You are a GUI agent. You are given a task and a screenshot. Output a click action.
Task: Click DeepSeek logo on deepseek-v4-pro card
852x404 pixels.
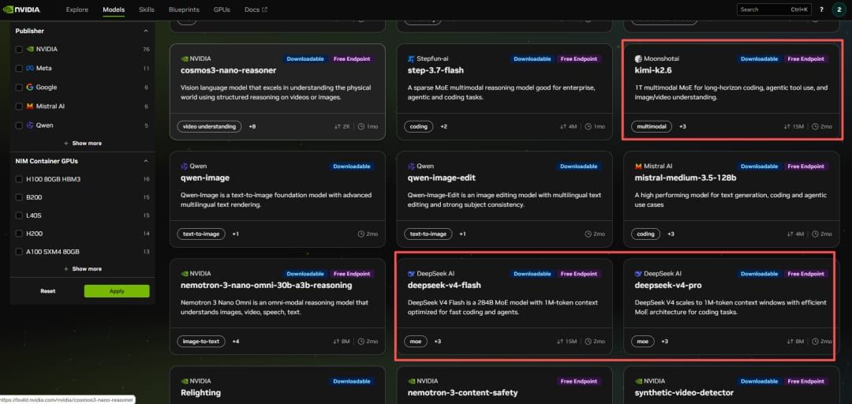(x=638, y=274)
